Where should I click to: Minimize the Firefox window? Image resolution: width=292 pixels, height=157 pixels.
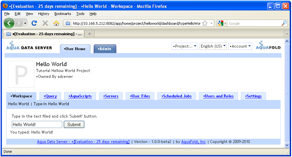[x=271, y=6]
